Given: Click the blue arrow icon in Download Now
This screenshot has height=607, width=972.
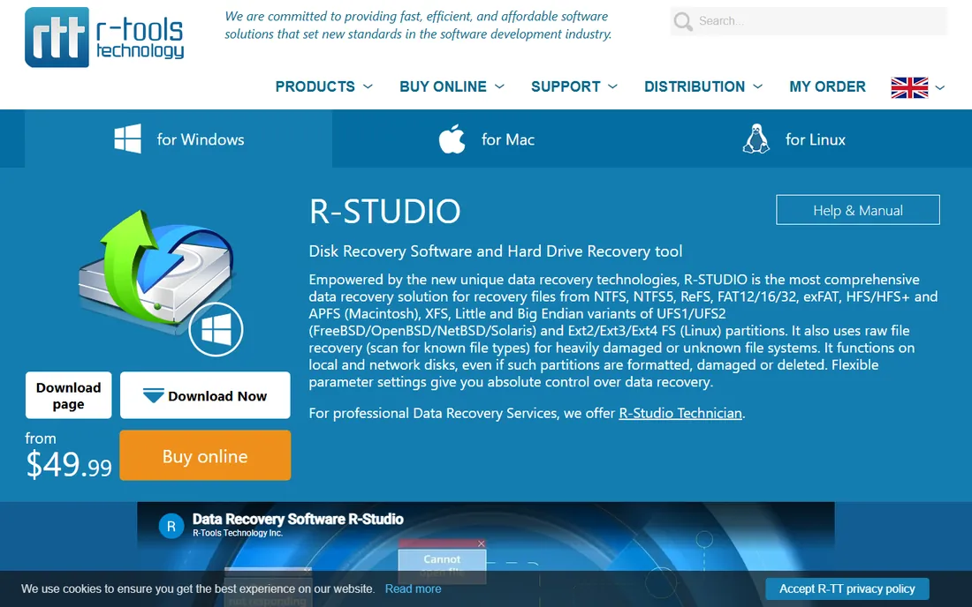Looking at the screenshot, I should click(153, 395).
